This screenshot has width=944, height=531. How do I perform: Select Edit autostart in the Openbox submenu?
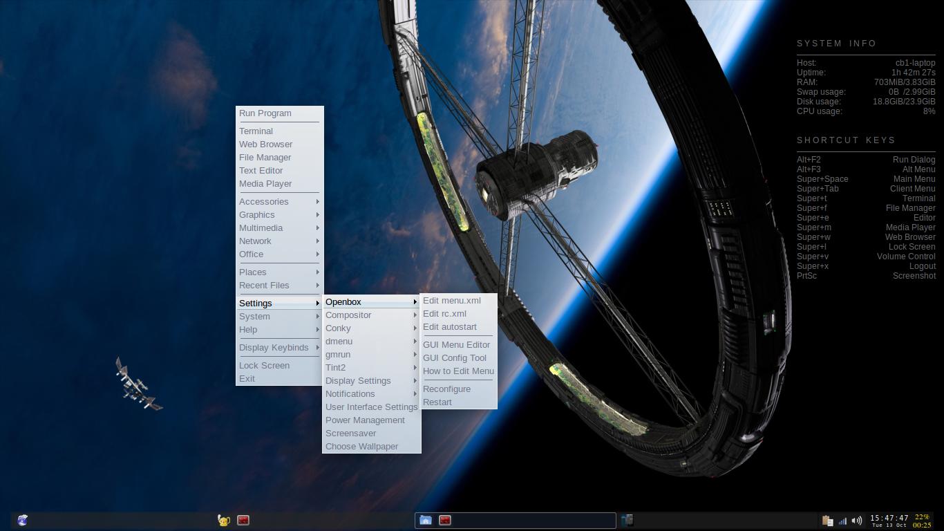459,327
